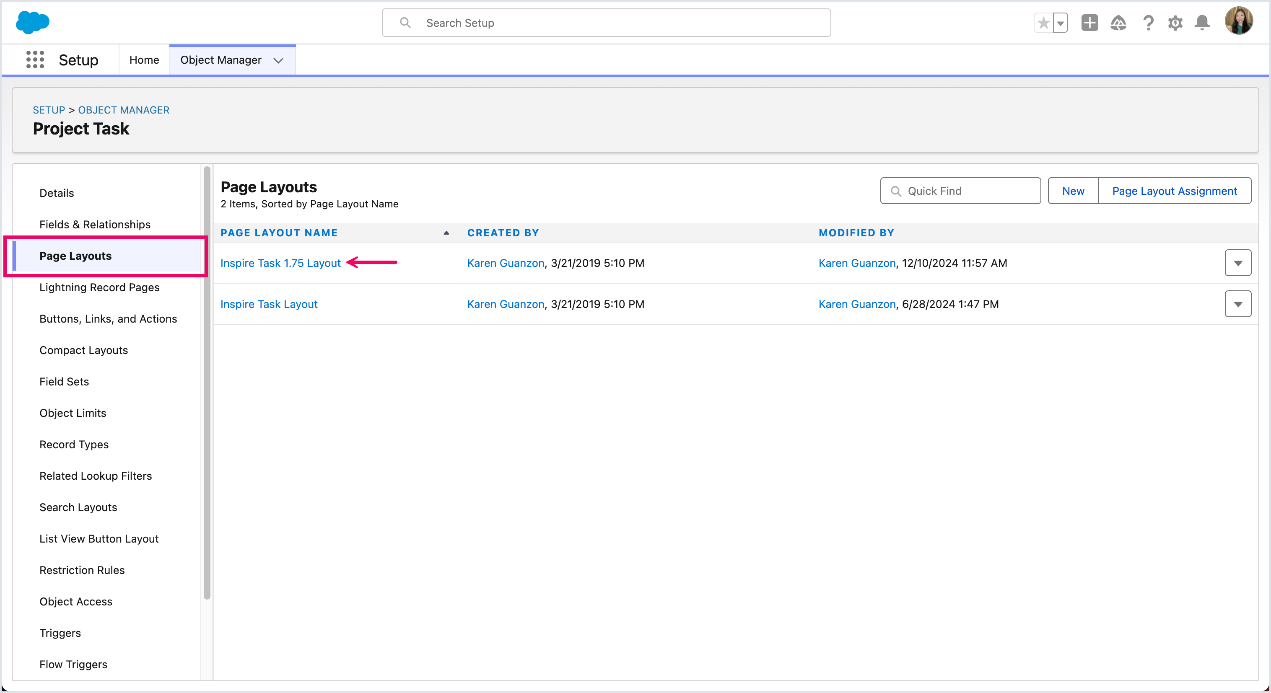
Task: Click the Quick Find magnifier icon
Action: [895, 191]
